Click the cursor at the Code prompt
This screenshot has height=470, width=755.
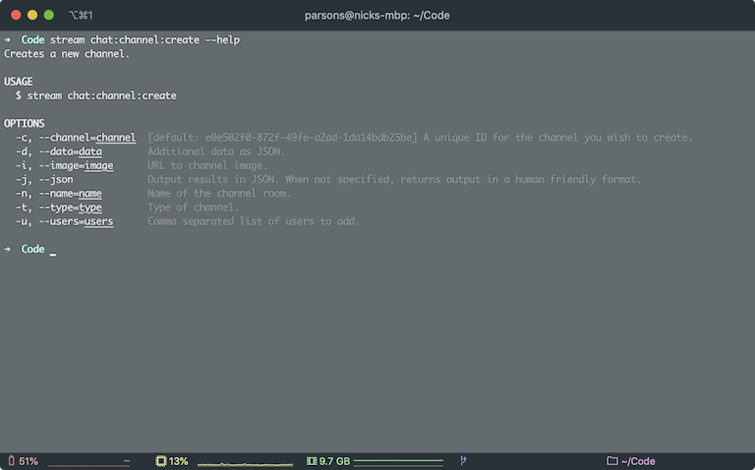click(x=53, y=253)
